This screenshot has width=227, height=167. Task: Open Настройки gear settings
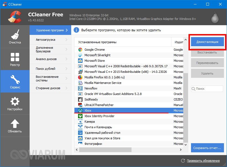point(15,104)
